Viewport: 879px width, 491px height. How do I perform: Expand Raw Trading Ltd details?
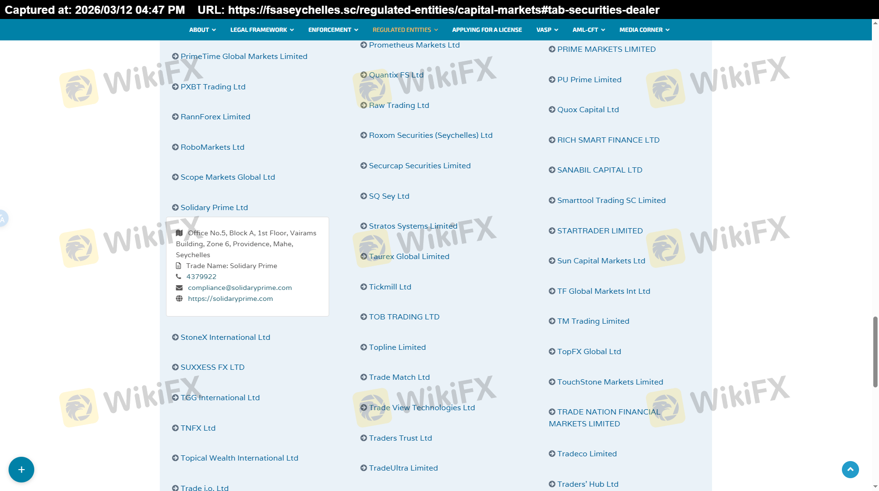(399, 106)
